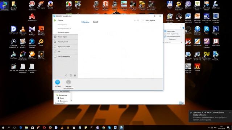
Task: Select Добавить привод in DAEMON Tools sidebar
Action: [63, 32]
